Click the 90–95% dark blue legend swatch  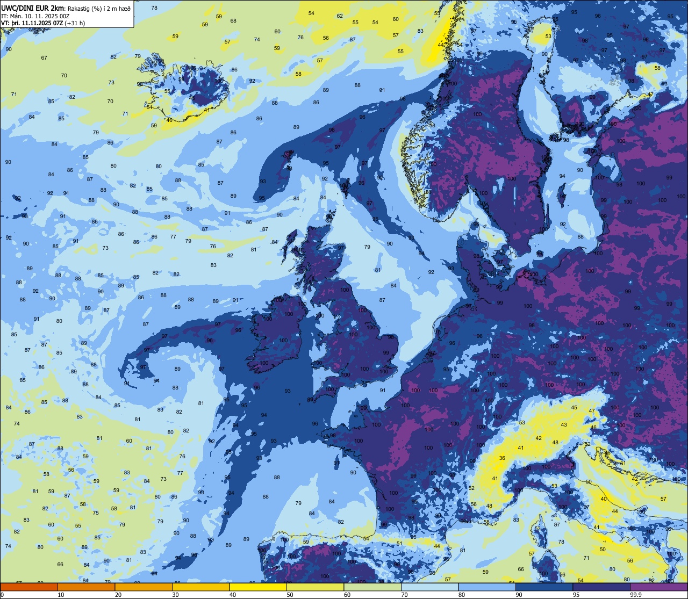(544, 587)
